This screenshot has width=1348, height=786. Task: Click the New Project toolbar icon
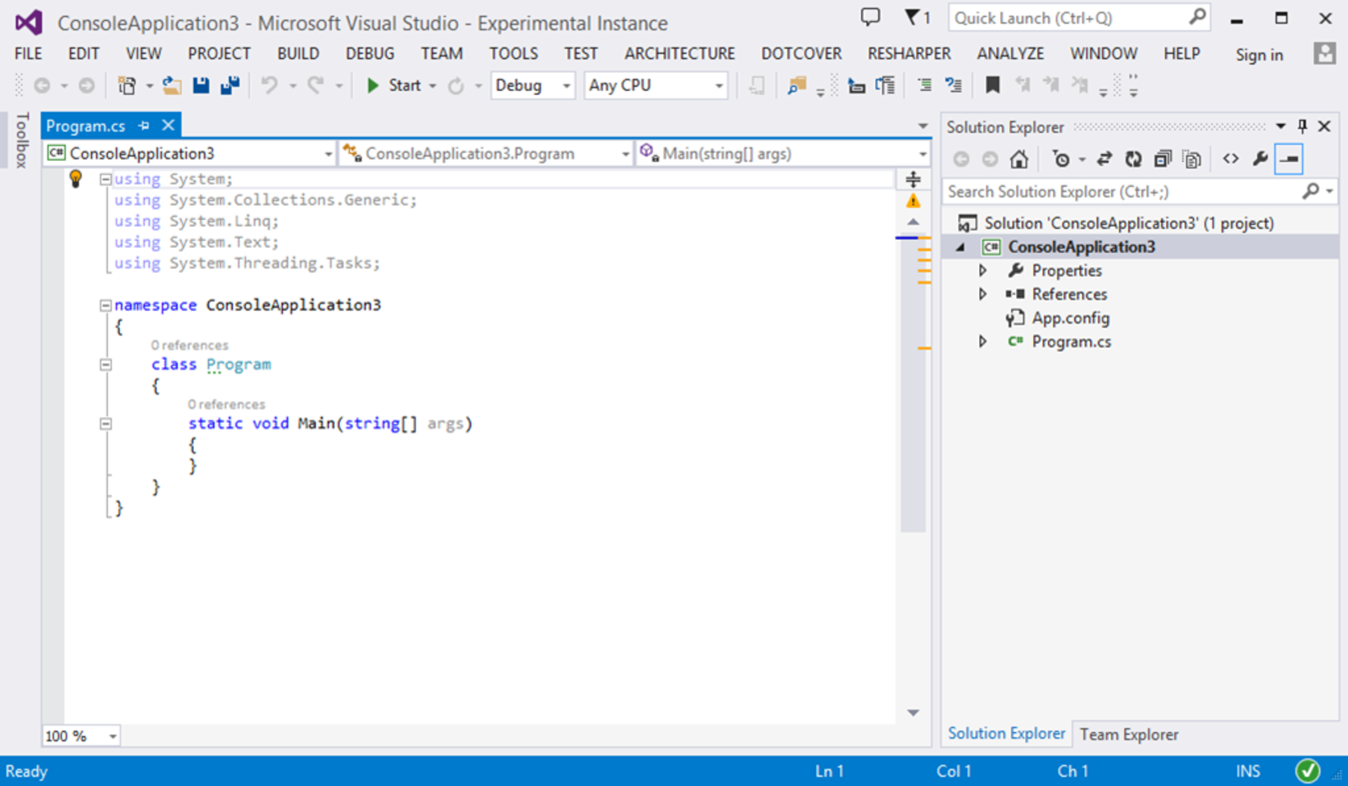[127, 85]
